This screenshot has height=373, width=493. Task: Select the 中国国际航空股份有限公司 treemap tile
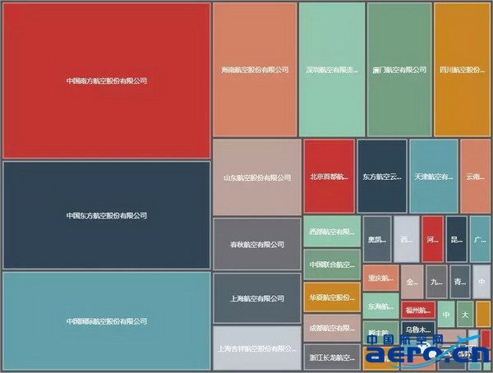coord(107,321)
